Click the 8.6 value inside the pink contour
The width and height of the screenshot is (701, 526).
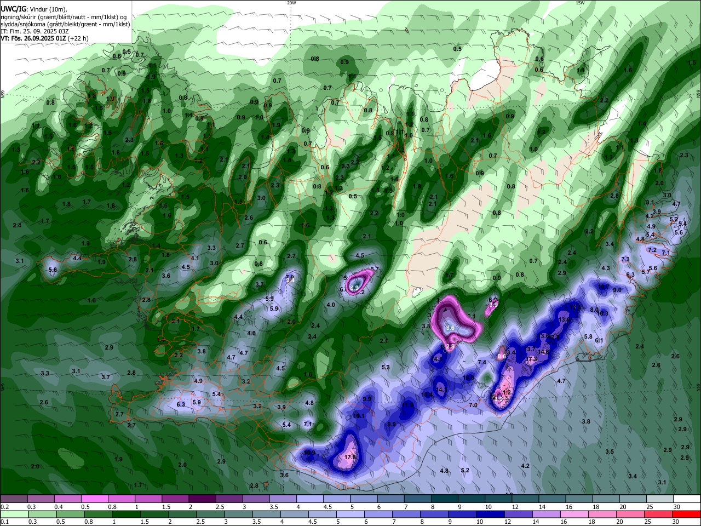pyautogui.click(x=450, y=328)
